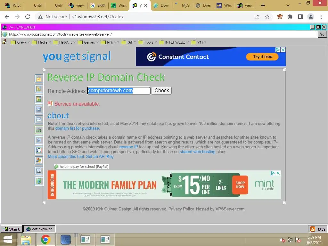Open Windows93 Start button
The image size is (328, 246).
(12, 229)
